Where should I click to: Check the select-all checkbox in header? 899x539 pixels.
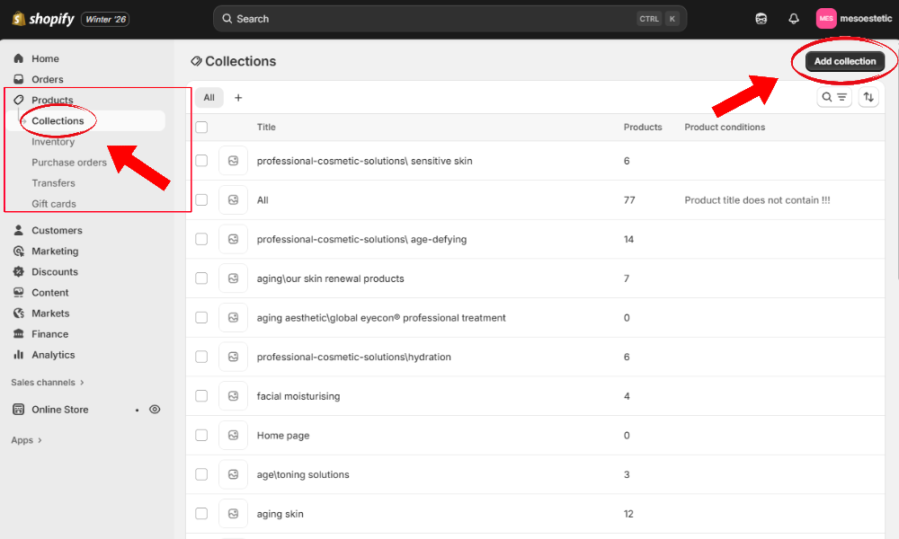(201, 128)
